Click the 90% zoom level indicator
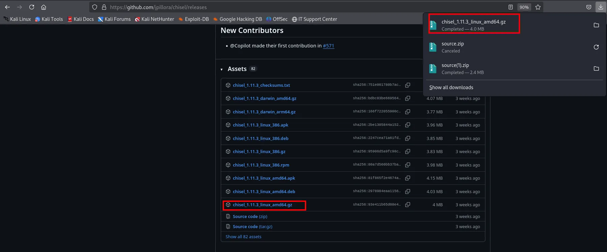This screenshot has width=607, height=252. (x=524, y=7)
